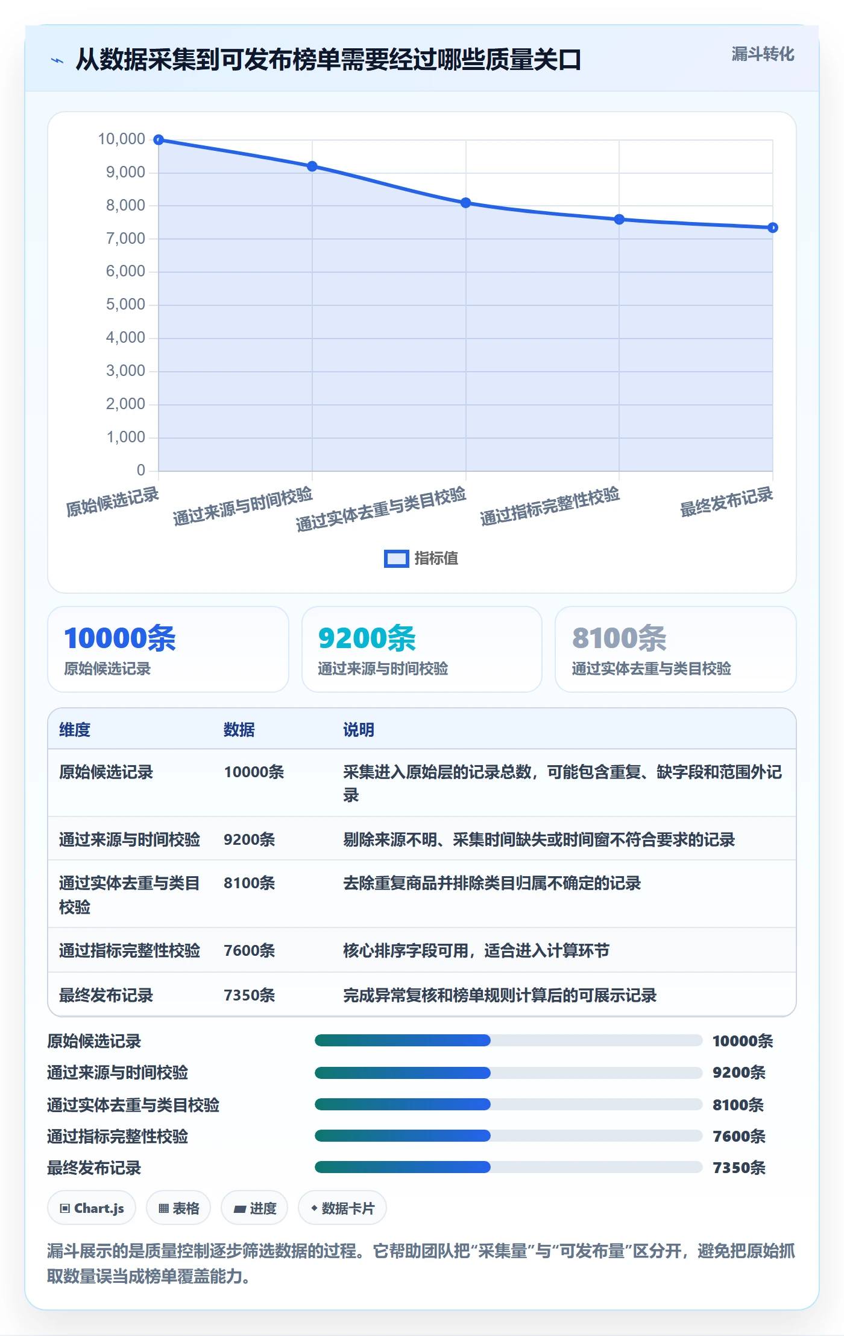Click the Chart.js tag chip
Image resolution: width=844 pixels, height=1336 pixels.
click(92, 1208)
